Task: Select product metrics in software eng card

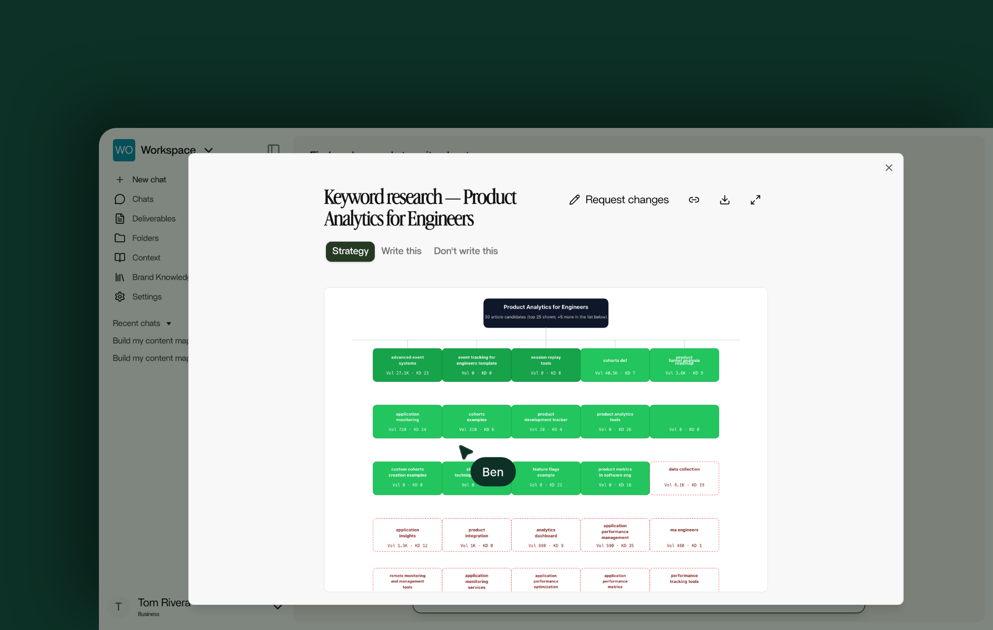Action: [615, 478]
